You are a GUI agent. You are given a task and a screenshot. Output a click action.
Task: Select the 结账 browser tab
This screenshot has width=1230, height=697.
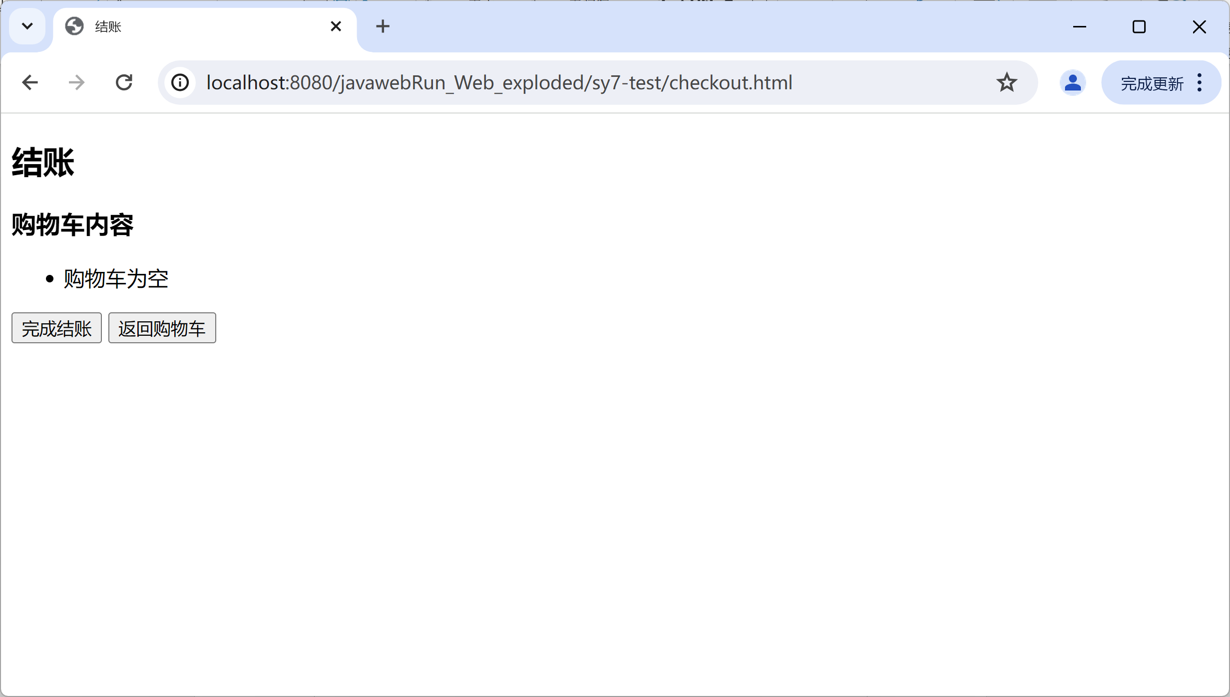pyautogui.click(x=200, y=26)
